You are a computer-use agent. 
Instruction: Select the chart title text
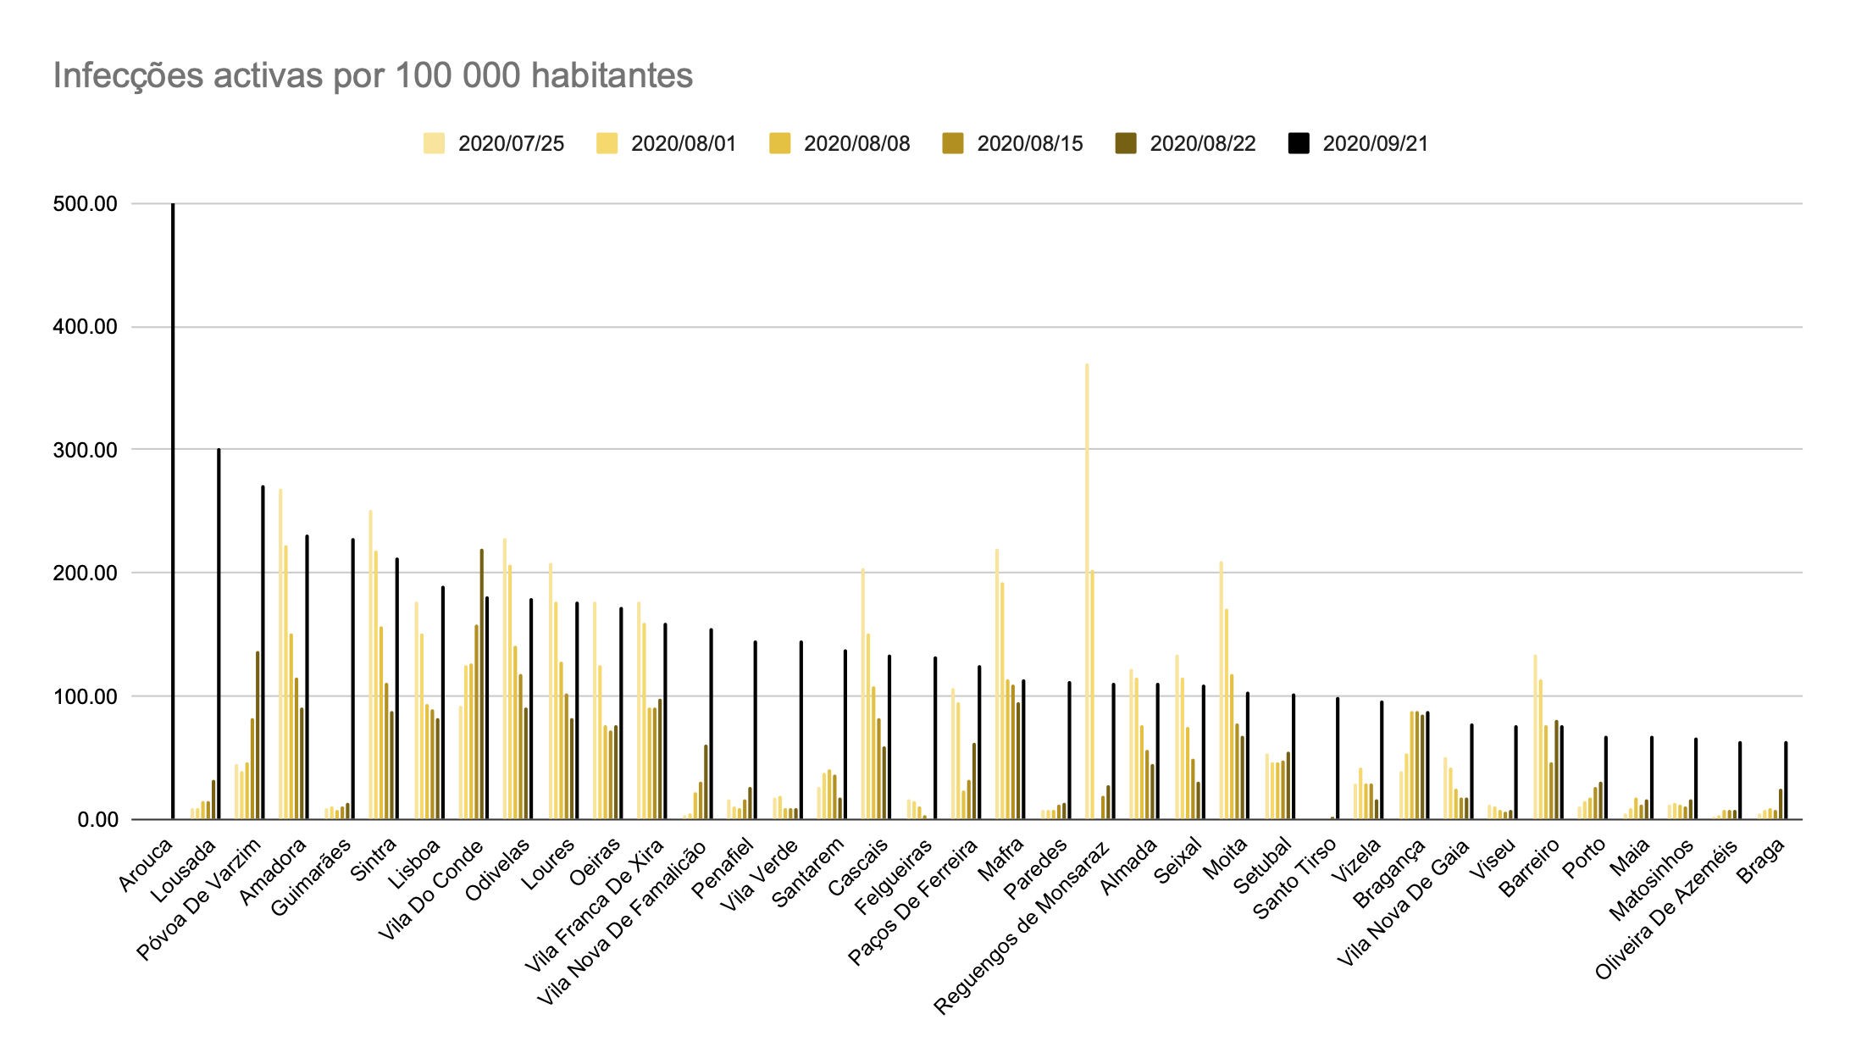pos(373,75)
